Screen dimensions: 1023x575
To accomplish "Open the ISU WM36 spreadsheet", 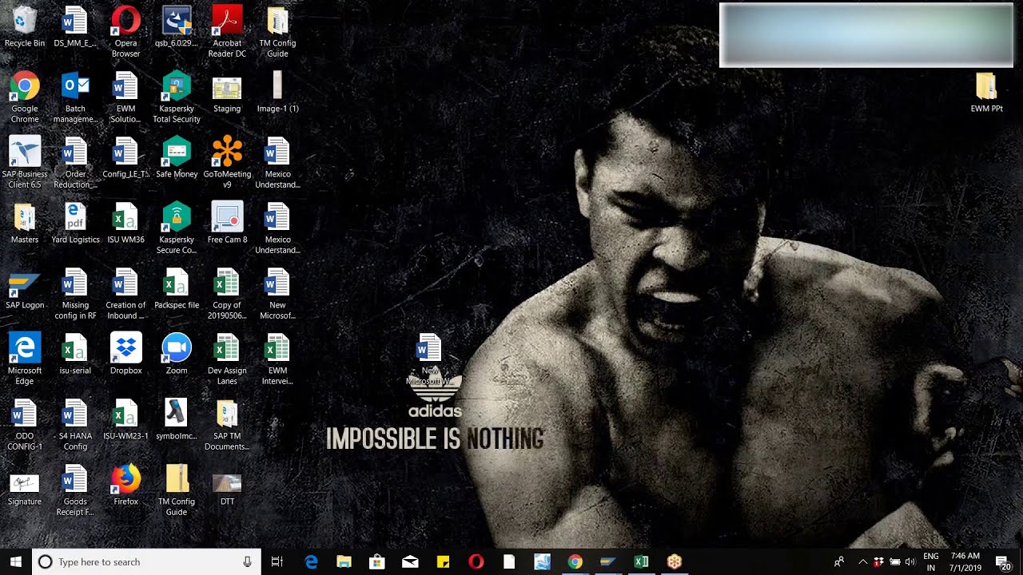I will point(125,224).
